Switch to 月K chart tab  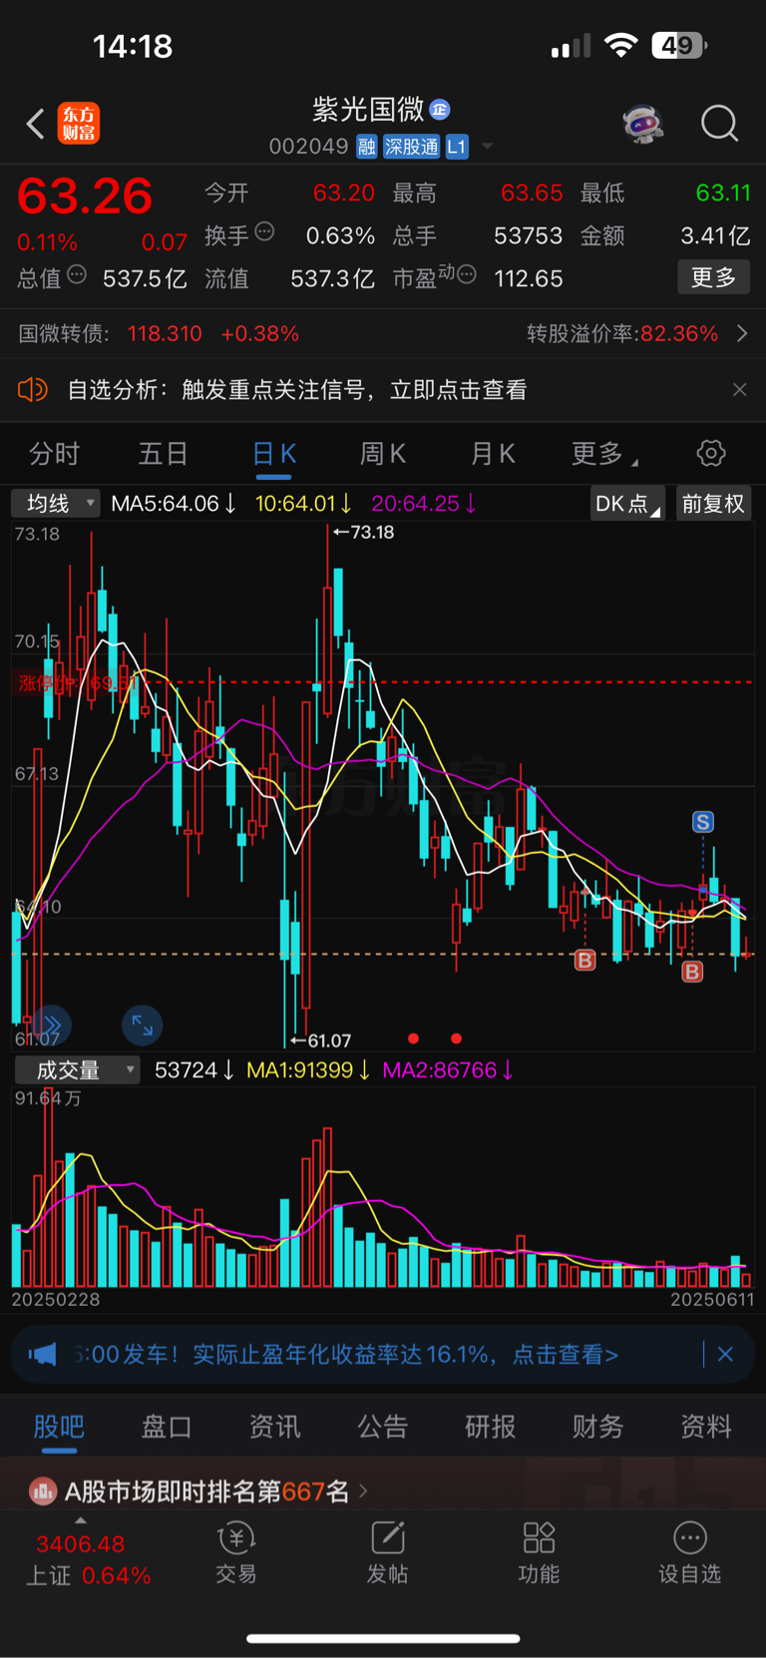pos(493,454)
